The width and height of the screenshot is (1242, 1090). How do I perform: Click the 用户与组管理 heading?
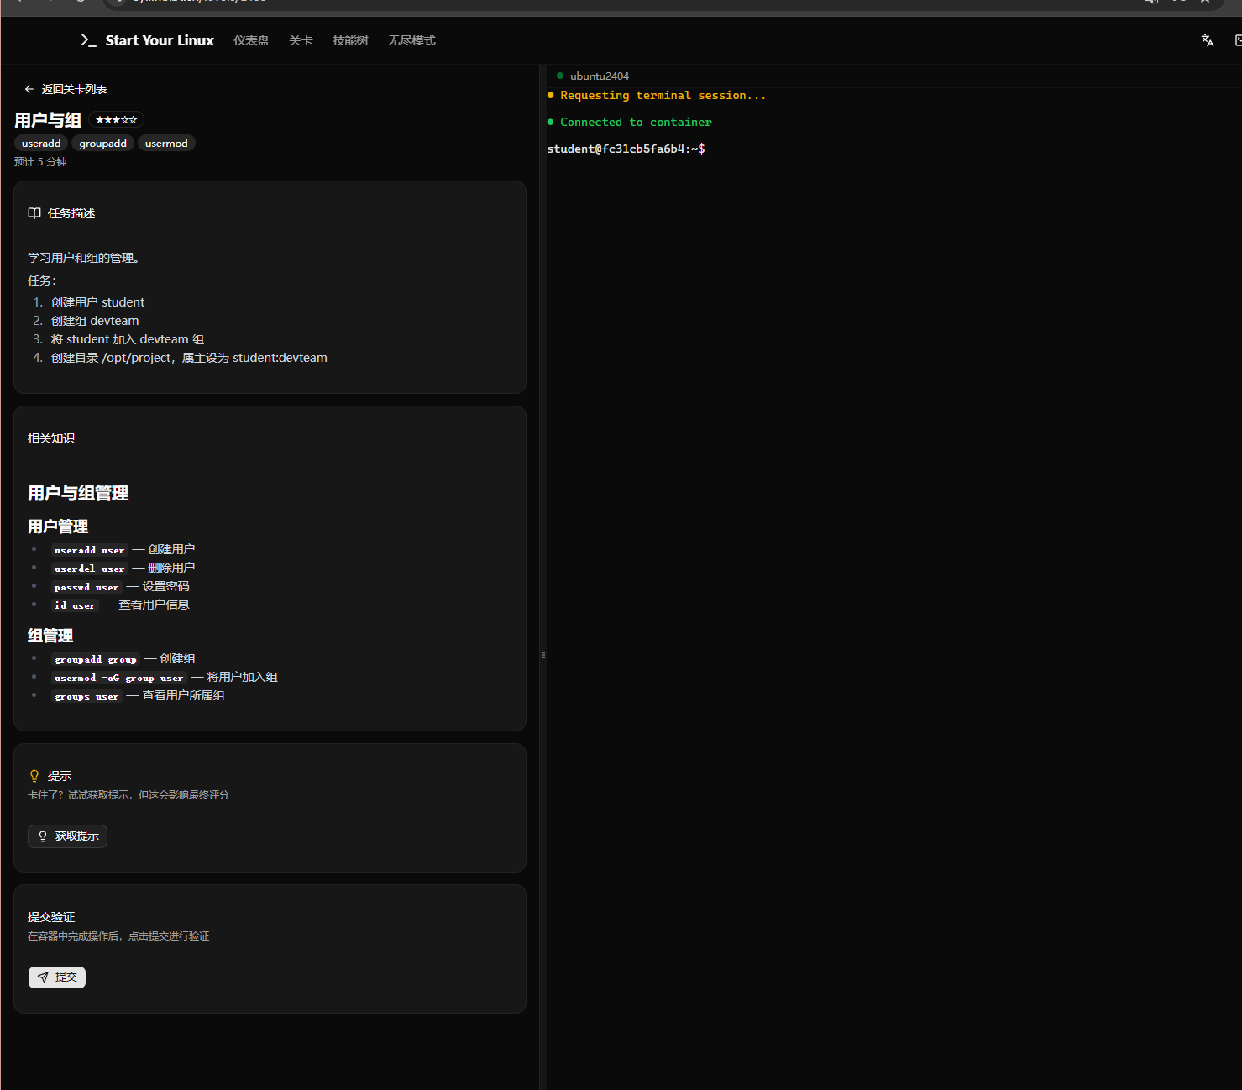point(78,493)
